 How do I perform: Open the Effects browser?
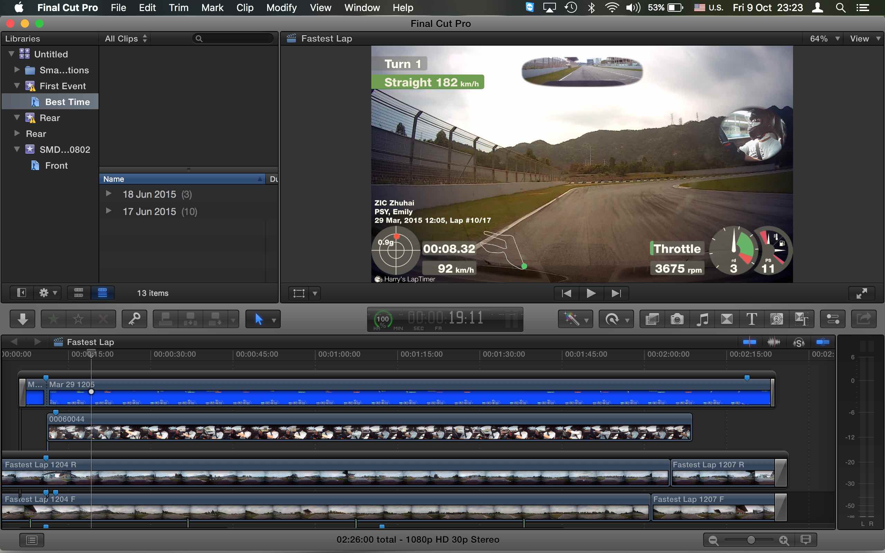[x=652, y=319]
